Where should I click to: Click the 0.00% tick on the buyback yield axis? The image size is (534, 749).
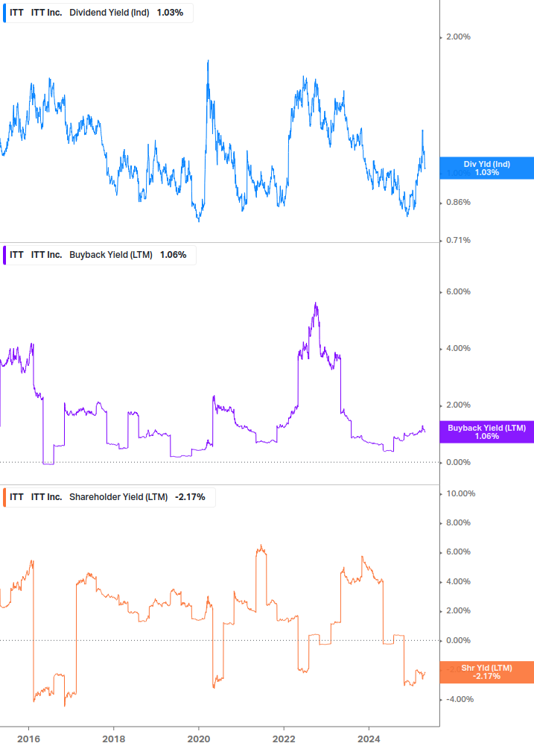(x=458, y=462)
